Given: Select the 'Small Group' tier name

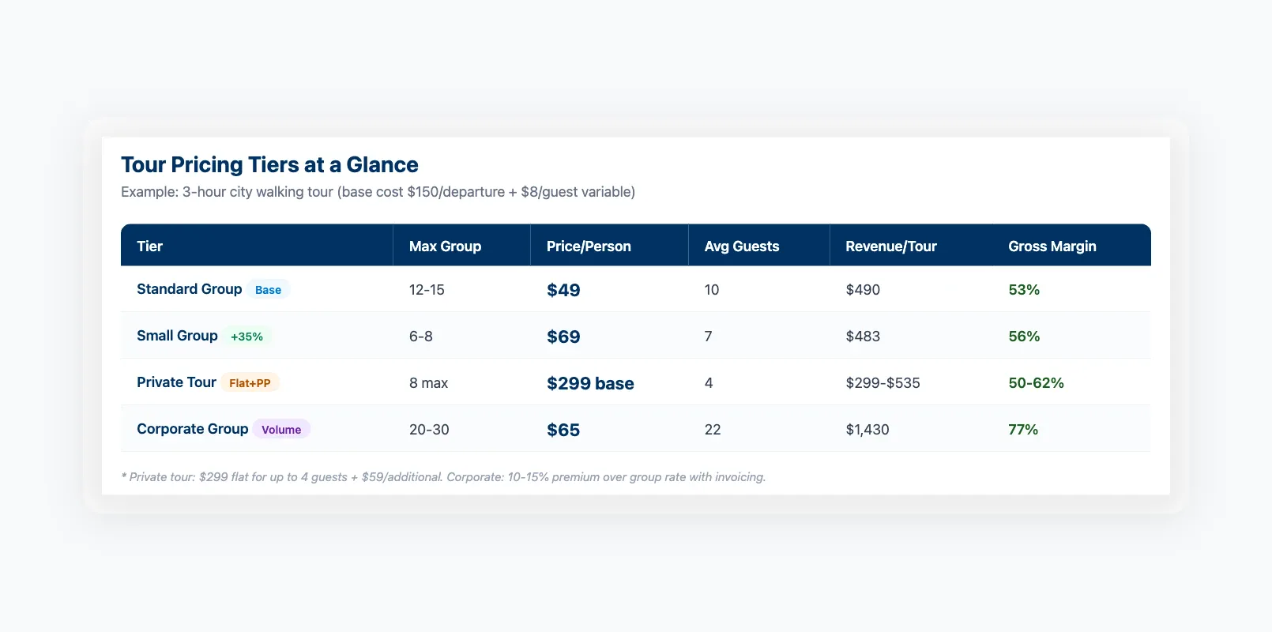Looking at the screenshot, I should coord(177,336).
